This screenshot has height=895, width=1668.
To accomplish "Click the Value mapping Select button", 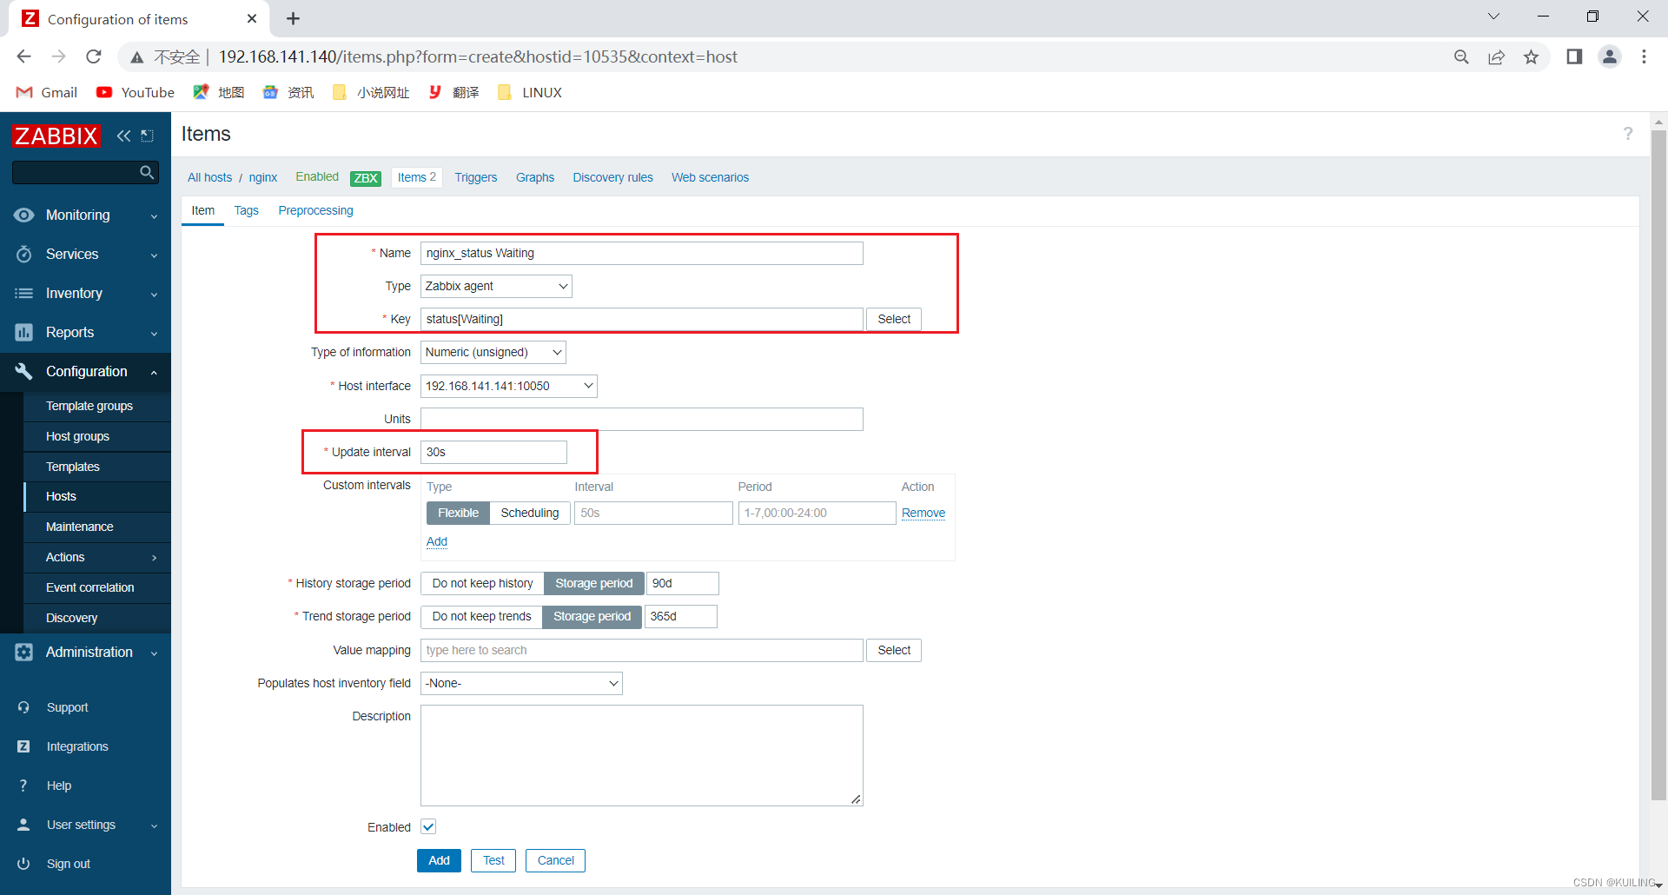I will click(894, 650).
